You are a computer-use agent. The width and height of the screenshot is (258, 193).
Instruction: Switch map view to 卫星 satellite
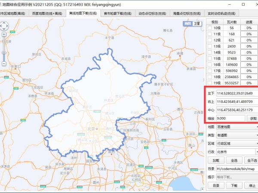(197, 24)
